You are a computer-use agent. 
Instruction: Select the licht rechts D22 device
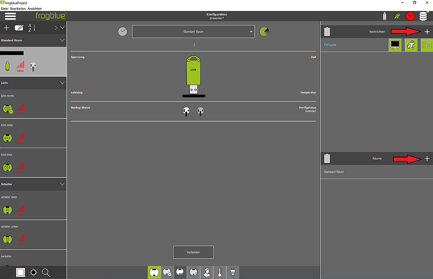[x=33, y=104]
